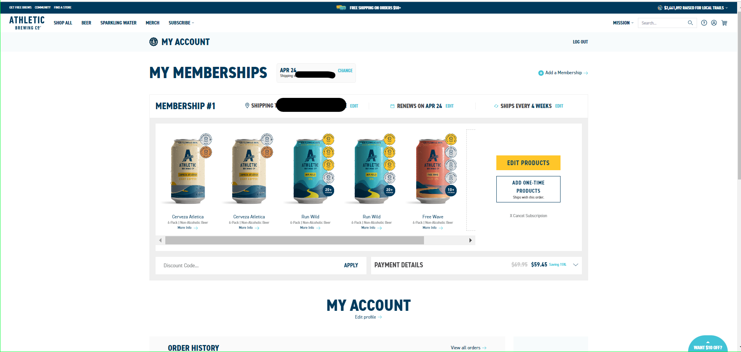The height and width of the screenshot is (352, 741).
Task: Click left arrow of product carousel
Action: (x=160, y=240)
